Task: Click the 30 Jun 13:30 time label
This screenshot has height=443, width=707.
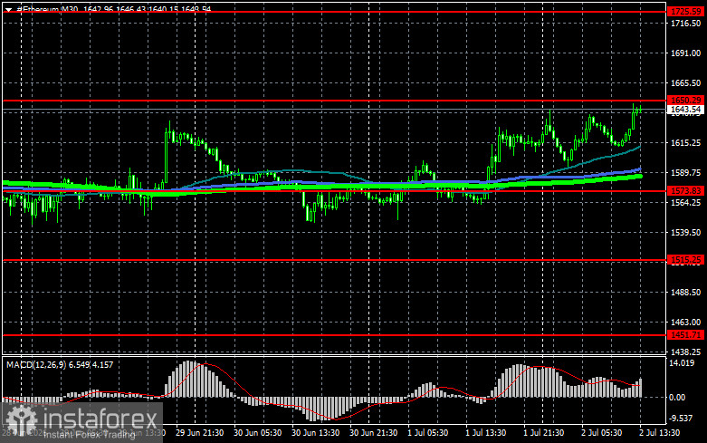Action: [x=316, y=433]
